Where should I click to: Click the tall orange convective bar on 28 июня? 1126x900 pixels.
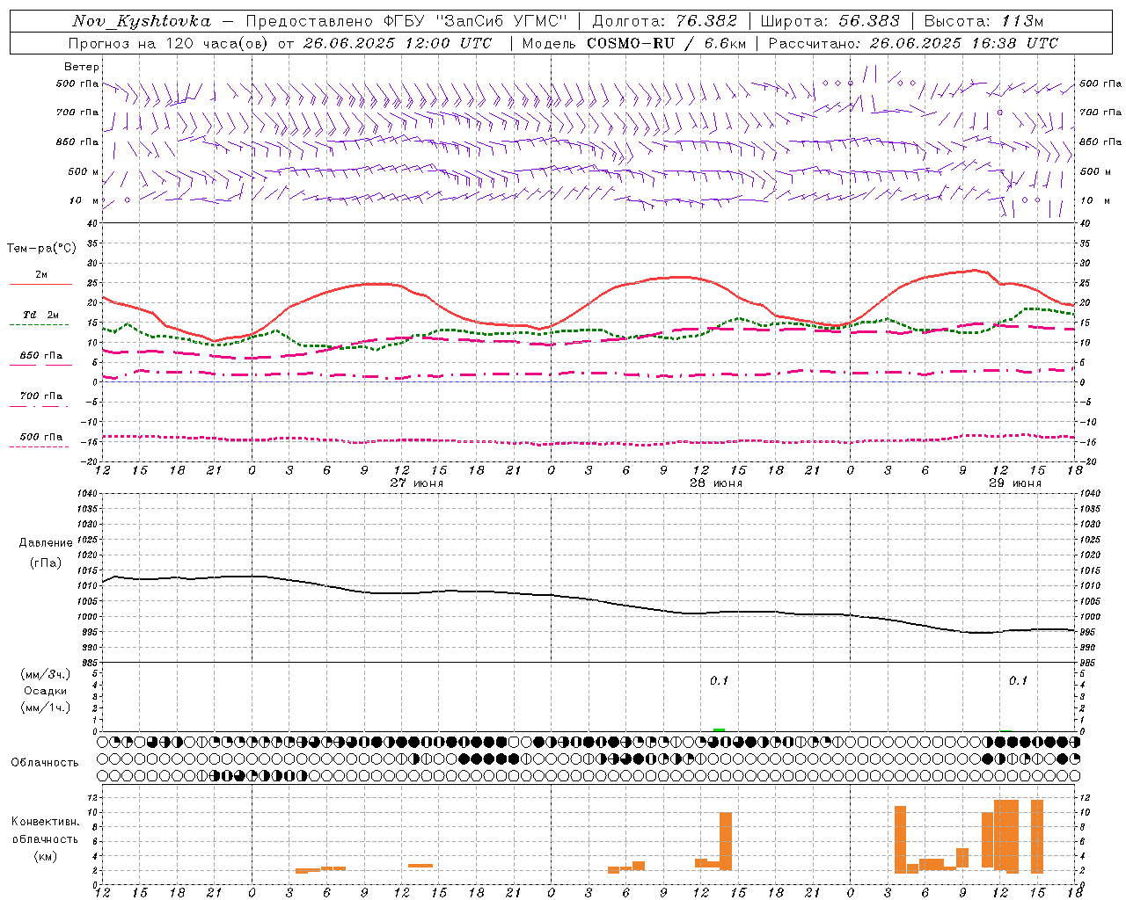tap(726, 841)
